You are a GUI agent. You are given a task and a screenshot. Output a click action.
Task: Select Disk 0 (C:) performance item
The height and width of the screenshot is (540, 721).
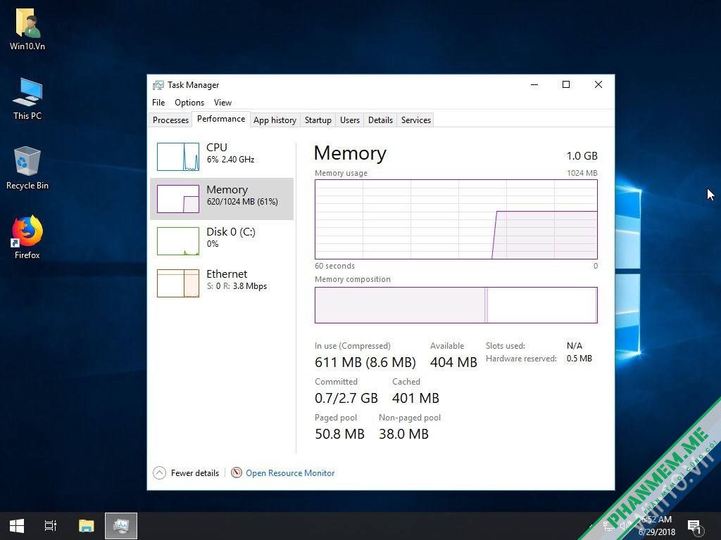(222, 241)
